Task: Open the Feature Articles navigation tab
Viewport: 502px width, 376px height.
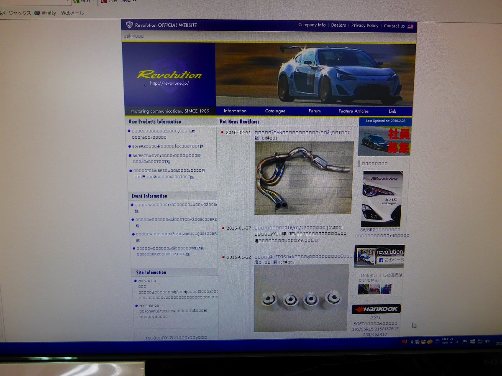Action: (x=353, y=111)
